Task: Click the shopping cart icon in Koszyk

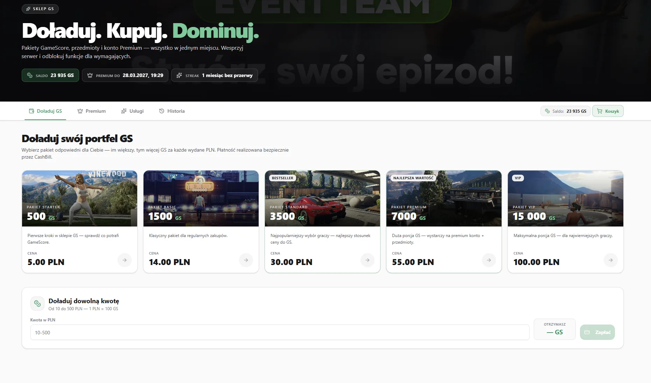Action: pos(600,111)
